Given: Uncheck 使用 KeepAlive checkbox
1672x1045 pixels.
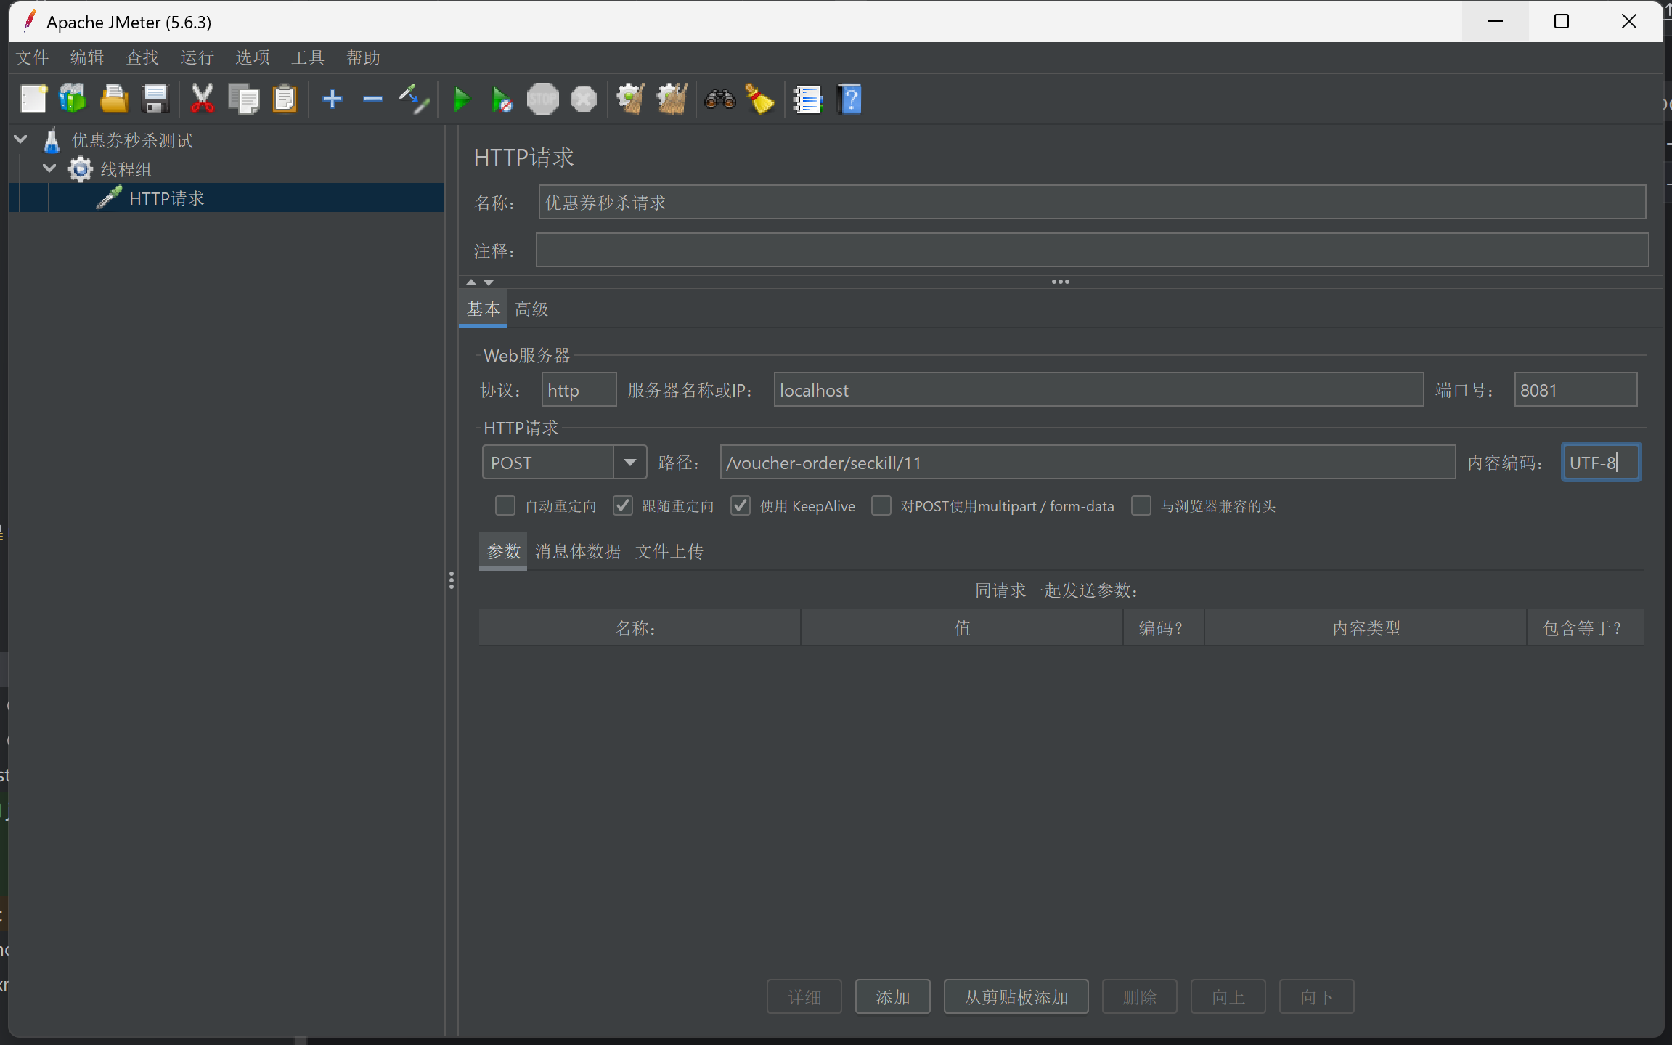Looking at the screenshot, I should coord(740,505).
